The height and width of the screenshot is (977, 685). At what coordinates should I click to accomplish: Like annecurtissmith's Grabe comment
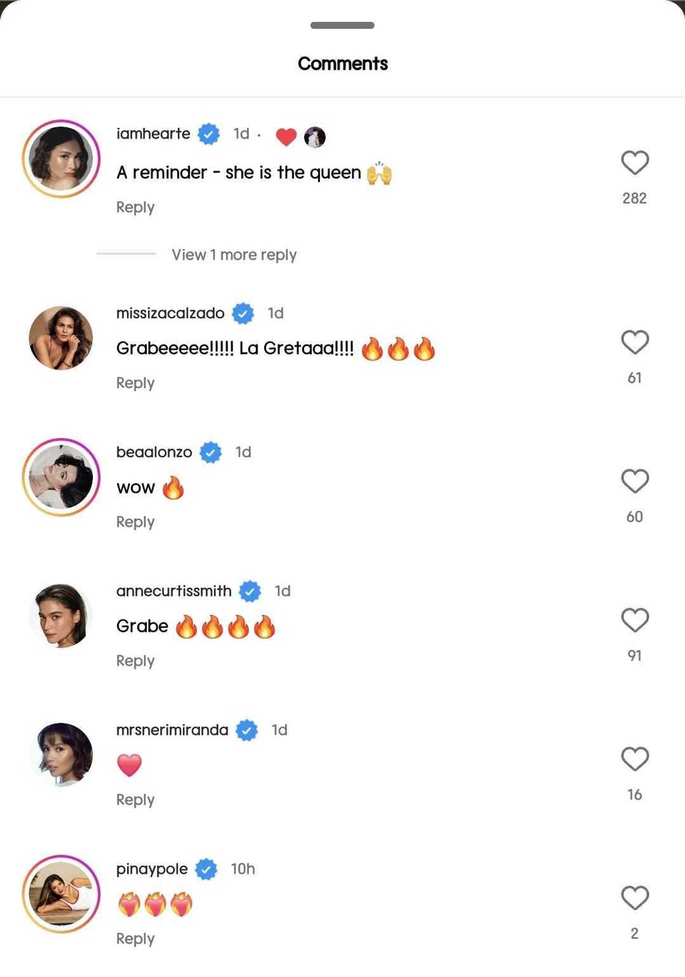(x=634, y=620)
